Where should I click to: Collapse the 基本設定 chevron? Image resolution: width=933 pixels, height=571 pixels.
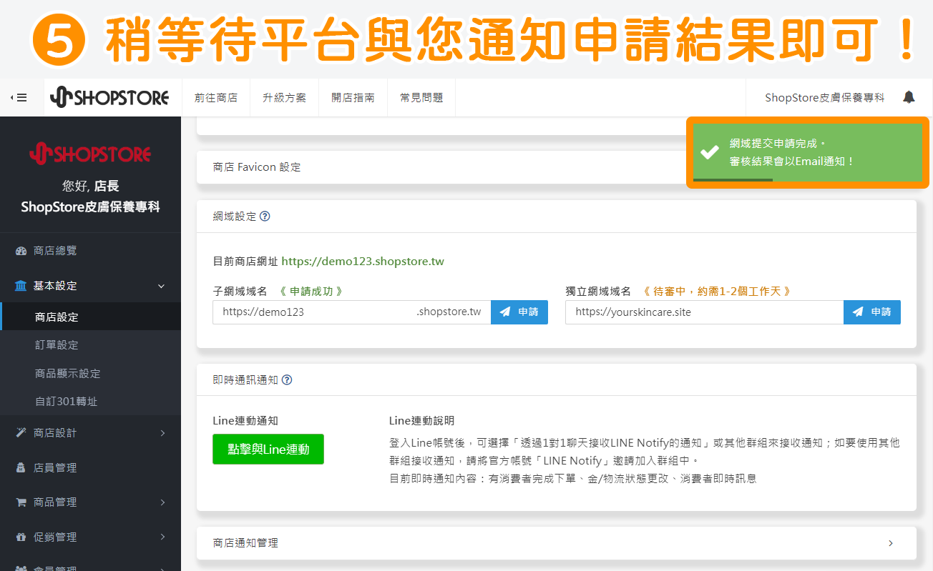click(x=161, y=286)
